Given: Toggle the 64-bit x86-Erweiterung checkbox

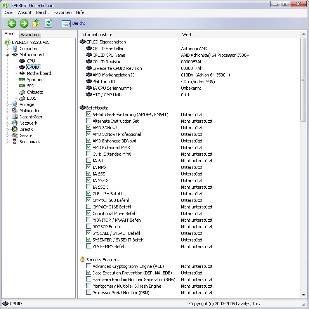Looking at the screenshot, I should pyautogui.click(x=89, y=114).
